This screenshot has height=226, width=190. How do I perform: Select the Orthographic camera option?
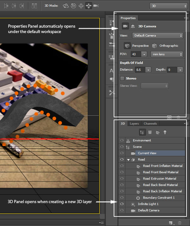click(165, 46)
